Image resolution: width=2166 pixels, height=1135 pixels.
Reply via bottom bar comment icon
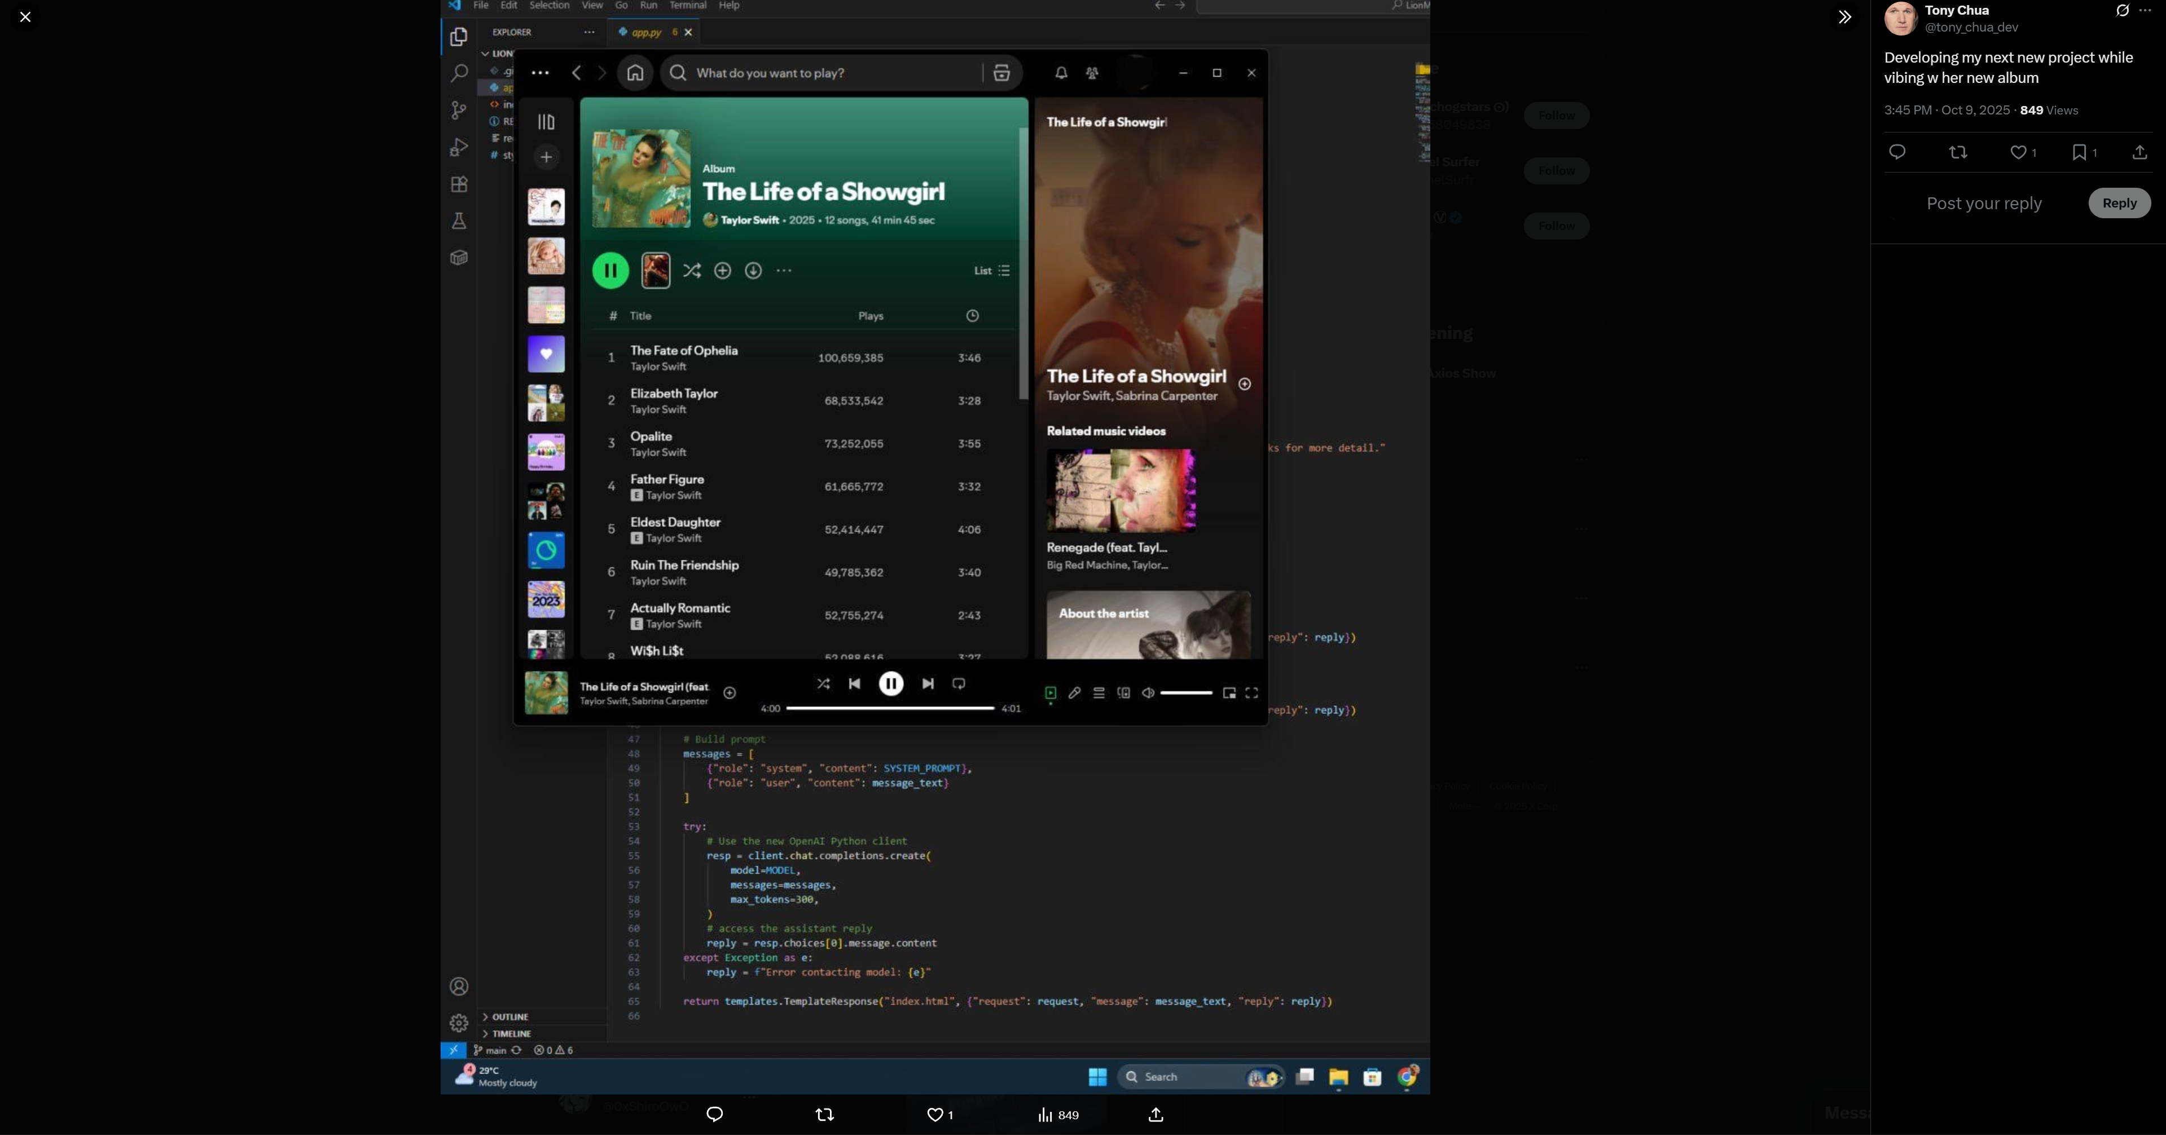tap(715, 1115)
